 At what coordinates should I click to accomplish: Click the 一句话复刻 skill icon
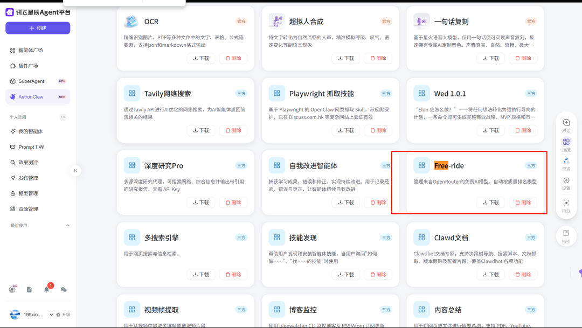[421, 21]
